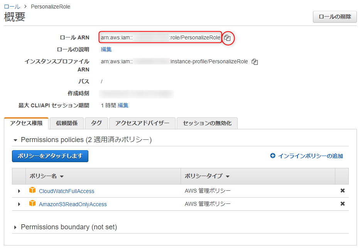This screenshot has height=249, width=360.
Task: Select セッションの無効化 tab
Action: coord(207,124)
